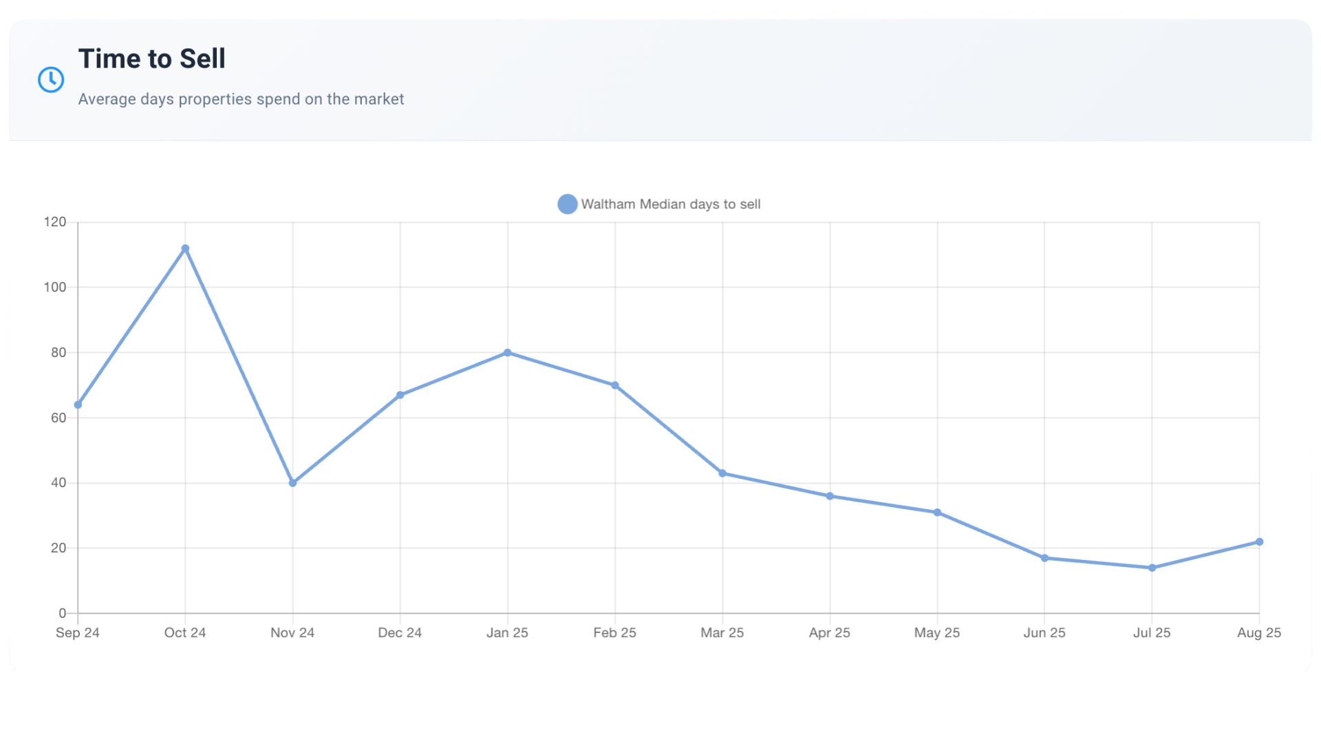Select the Nov 24 data point
Image resolution: width=1321 pixels, height=743 pixels.
tap(292, 483)
